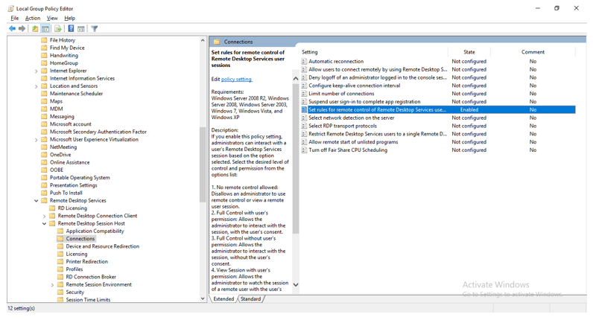Viewport: 593px width, 320px height.
Task: Click the folder icon next to RD Licensing
Action: (x=52, y=208)
